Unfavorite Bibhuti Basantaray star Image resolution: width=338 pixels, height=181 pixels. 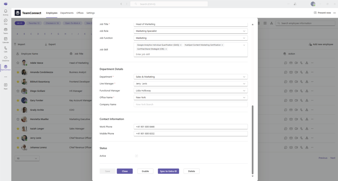pyautogui.click(x=18, y=81)
